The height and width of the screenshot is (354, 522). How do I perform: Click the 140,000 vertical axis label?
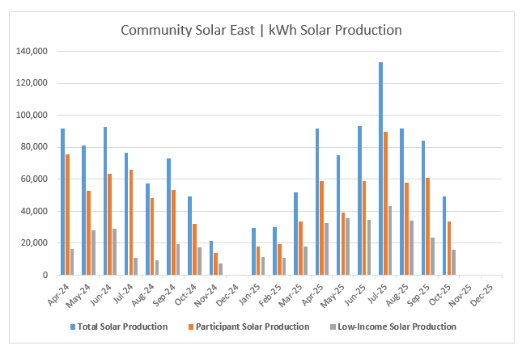pyautogui.click(x=32, y=51)
